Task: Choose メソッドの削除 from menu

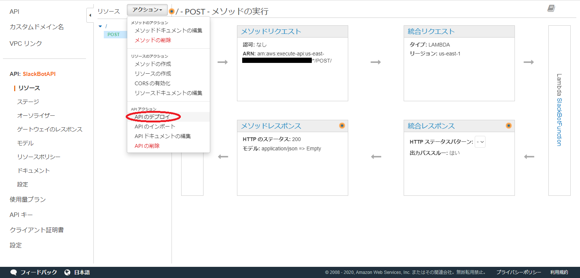Action: coord(169,40)
